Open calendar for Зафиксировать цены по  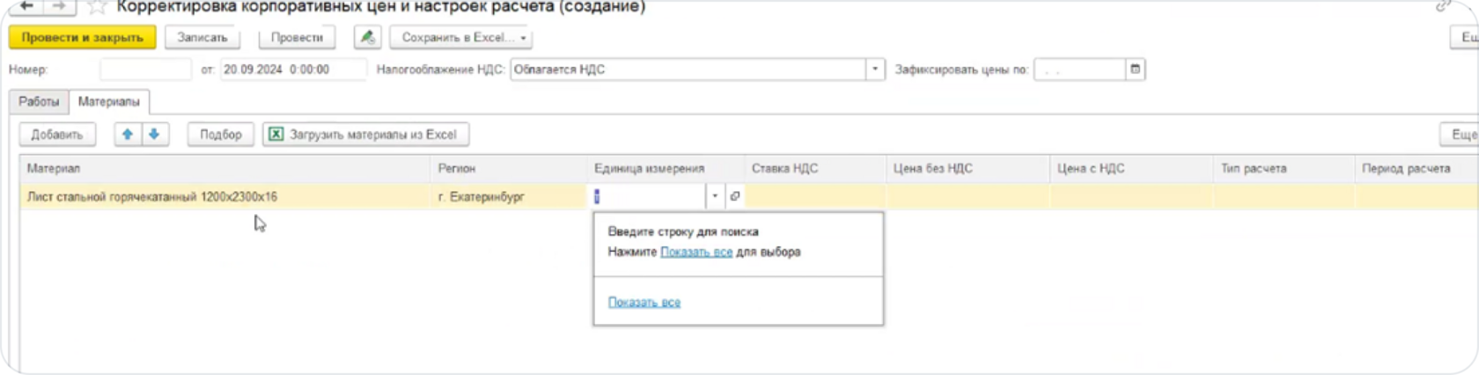tap(1135, 70)
